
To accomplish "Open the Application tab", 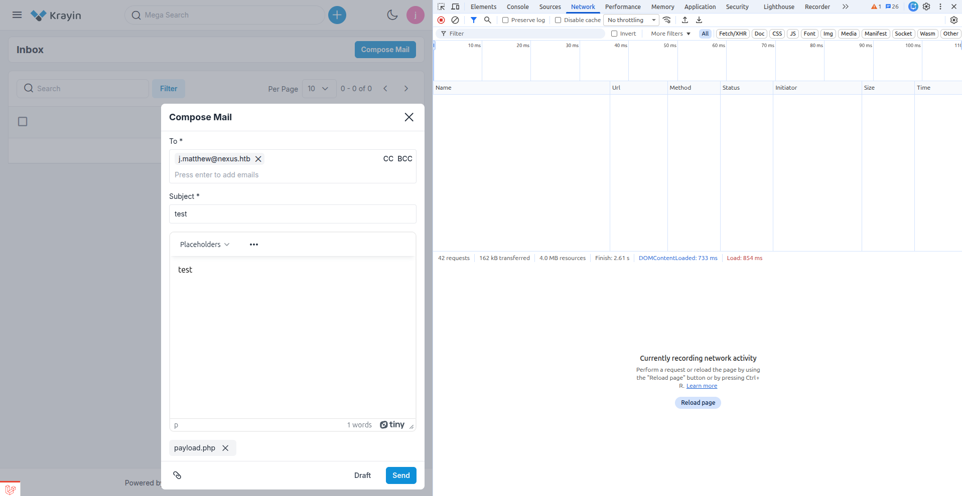I will click(x=700, y=7).
